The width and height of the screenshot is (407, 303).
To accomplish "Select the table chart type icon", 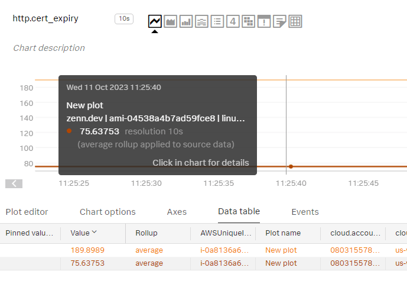I will pos(295,21).
